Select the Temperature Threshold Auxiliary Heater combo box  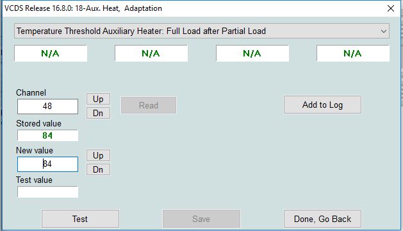tap(202, 31)
